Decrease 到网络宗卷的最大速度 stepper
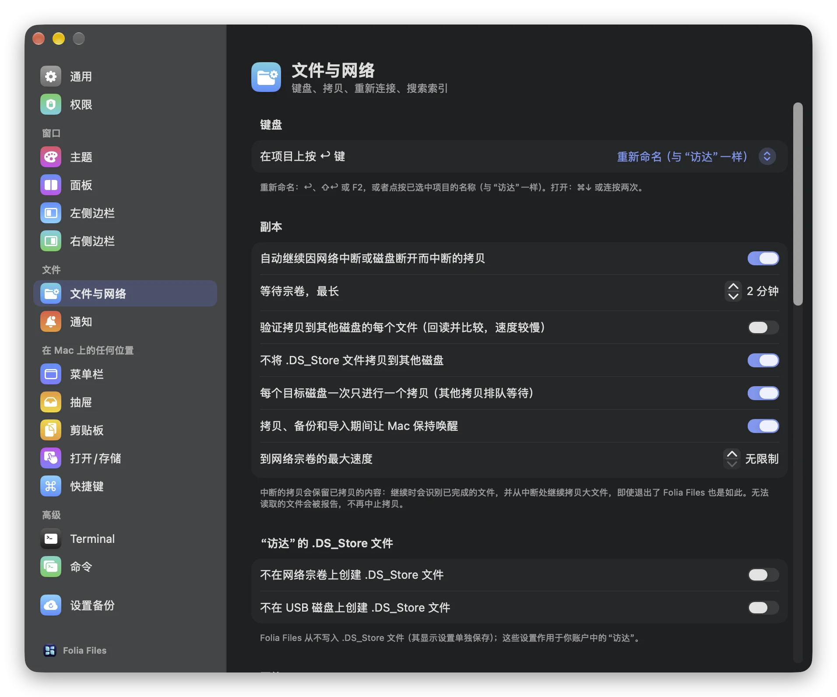This screenshot has height=697, width=837. (732, 464)
